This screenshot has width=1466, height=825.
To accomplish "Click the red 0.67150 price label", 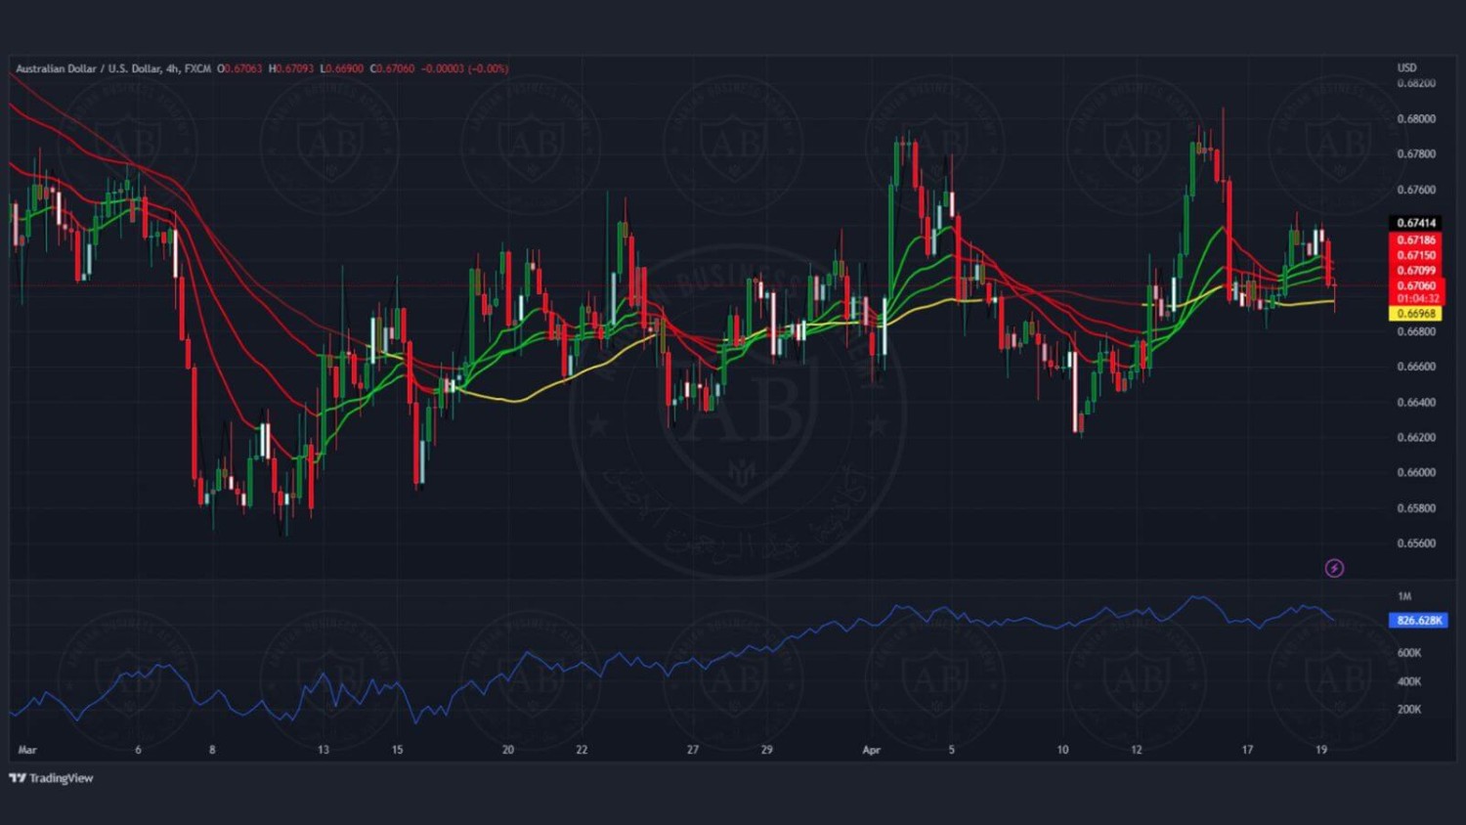I will 1415,255.
